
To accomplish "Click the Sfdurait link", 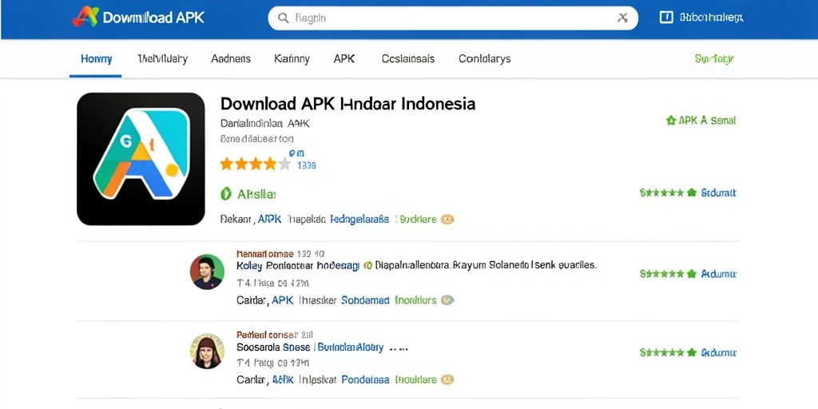I will (718, 193).
